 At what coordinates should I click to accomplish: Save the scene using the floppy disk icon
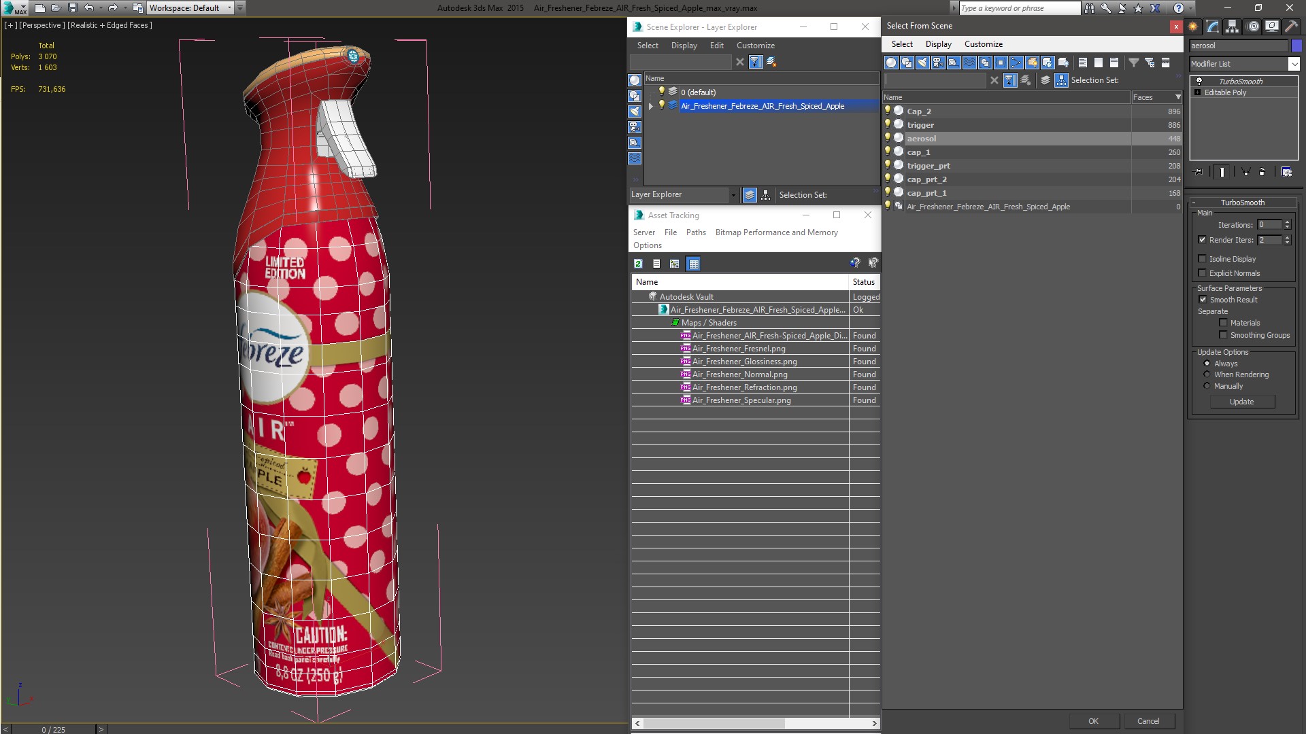point(73,8)
